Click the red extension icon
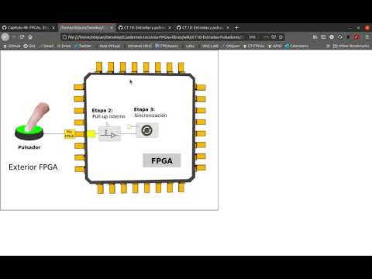The width and height of the screenshot is (372, 279). 356,37
